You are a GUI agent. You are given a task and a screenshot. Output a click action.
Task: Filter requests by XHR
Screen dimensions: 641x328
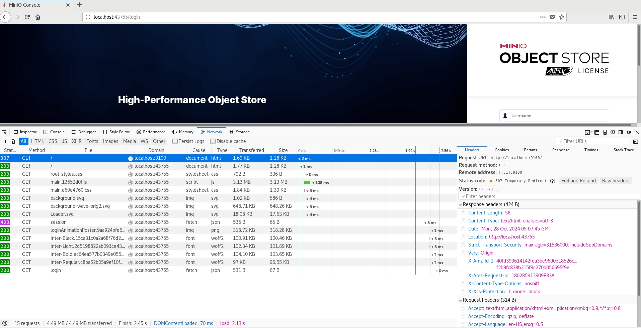pyautogui.click(x=77, y=141)
